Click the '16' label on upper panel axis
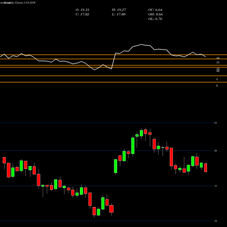 click(218, 63)
